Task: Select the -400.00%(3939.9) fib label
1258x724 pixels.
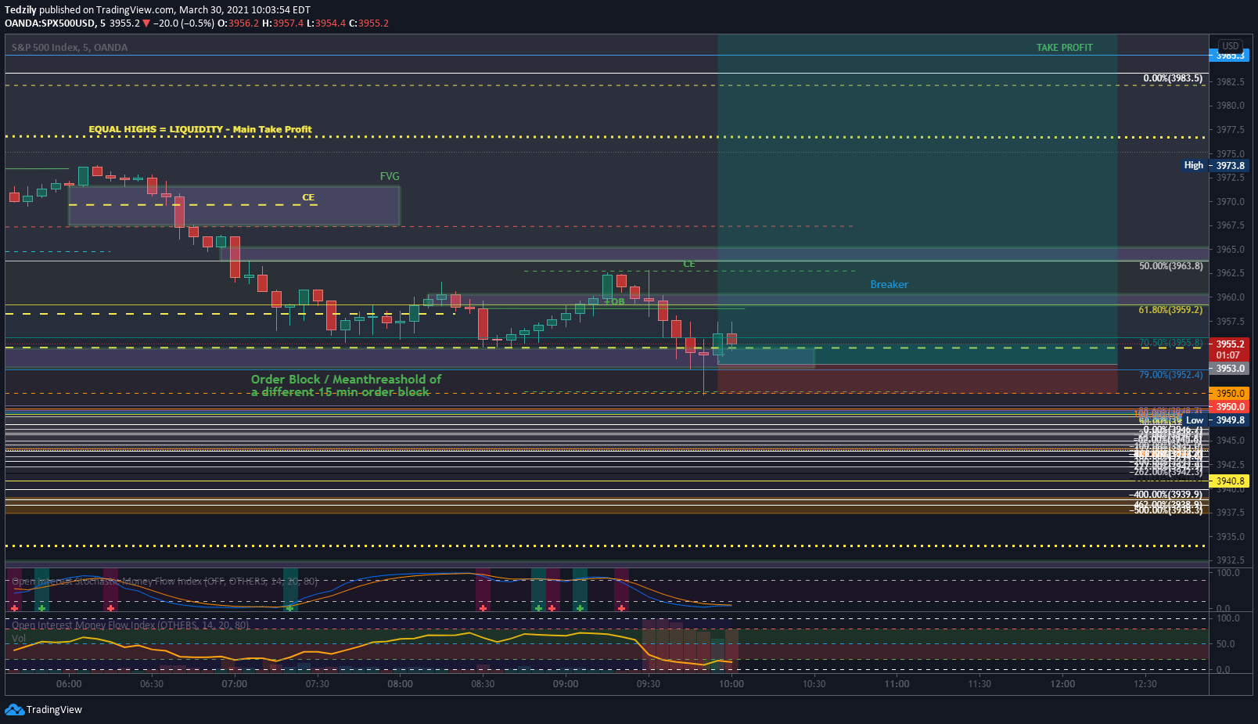Action: point(1166,495)
